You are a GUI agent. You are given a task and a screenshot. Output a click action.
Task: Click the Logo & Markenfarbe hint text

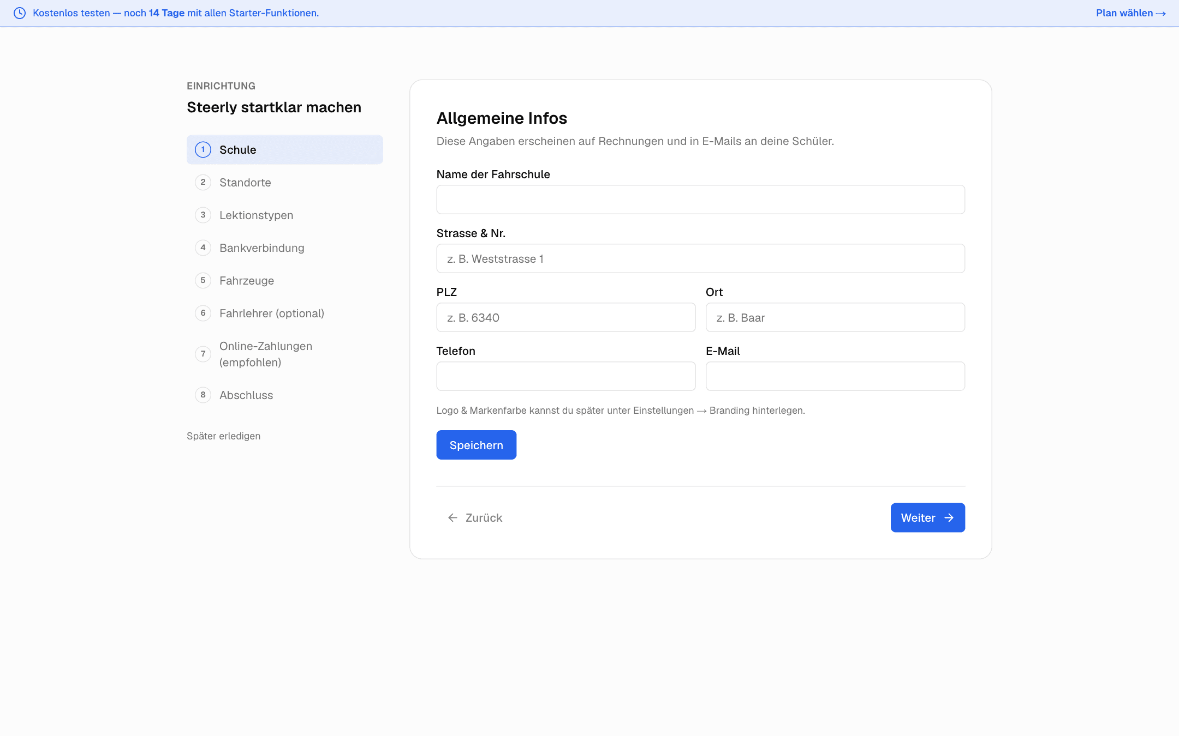621,411
